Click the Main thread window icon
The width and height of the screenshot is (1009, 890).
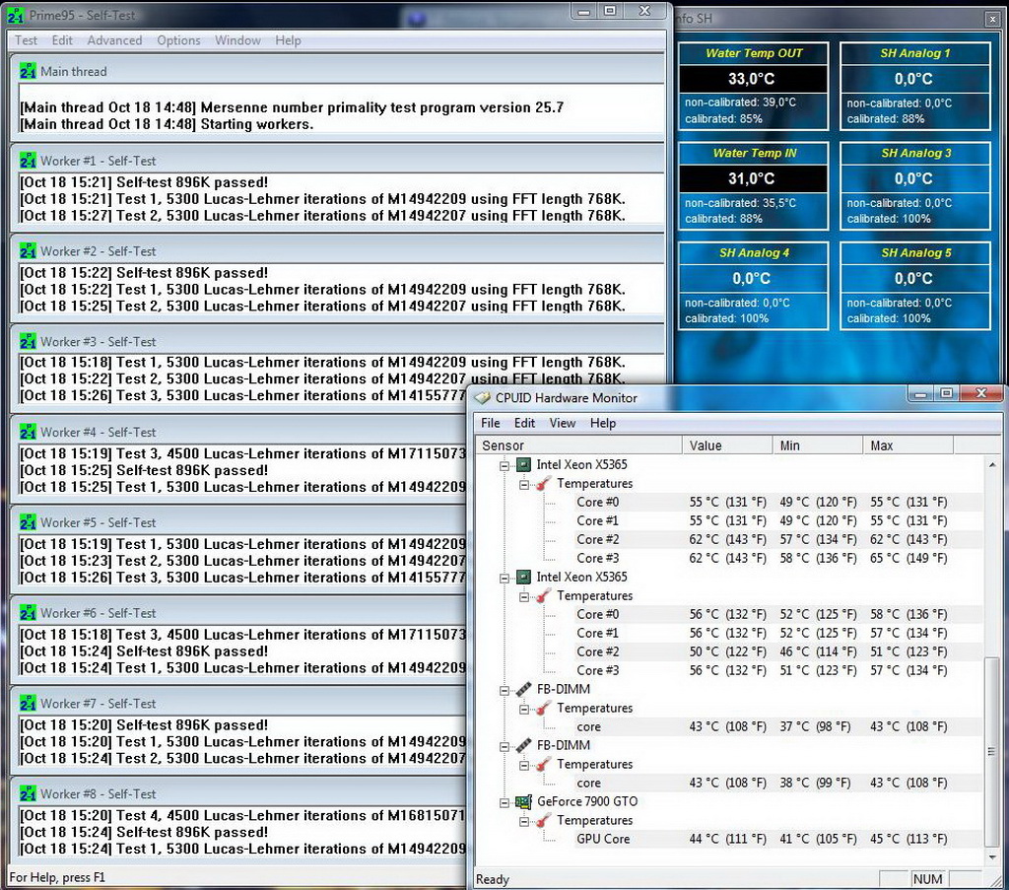(27, 71)
